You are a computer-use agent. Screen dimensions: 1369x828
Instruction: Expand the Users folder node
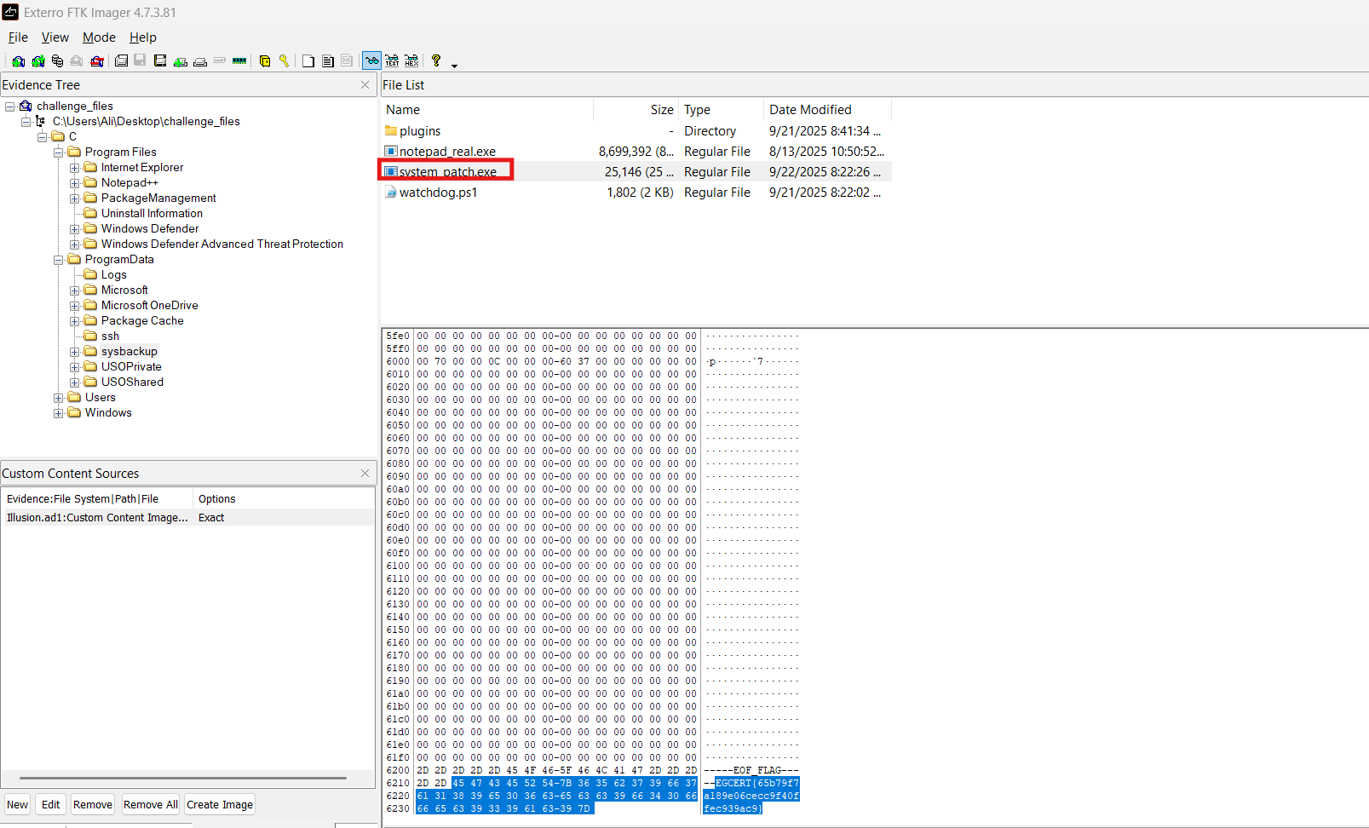tap(59, 398)
